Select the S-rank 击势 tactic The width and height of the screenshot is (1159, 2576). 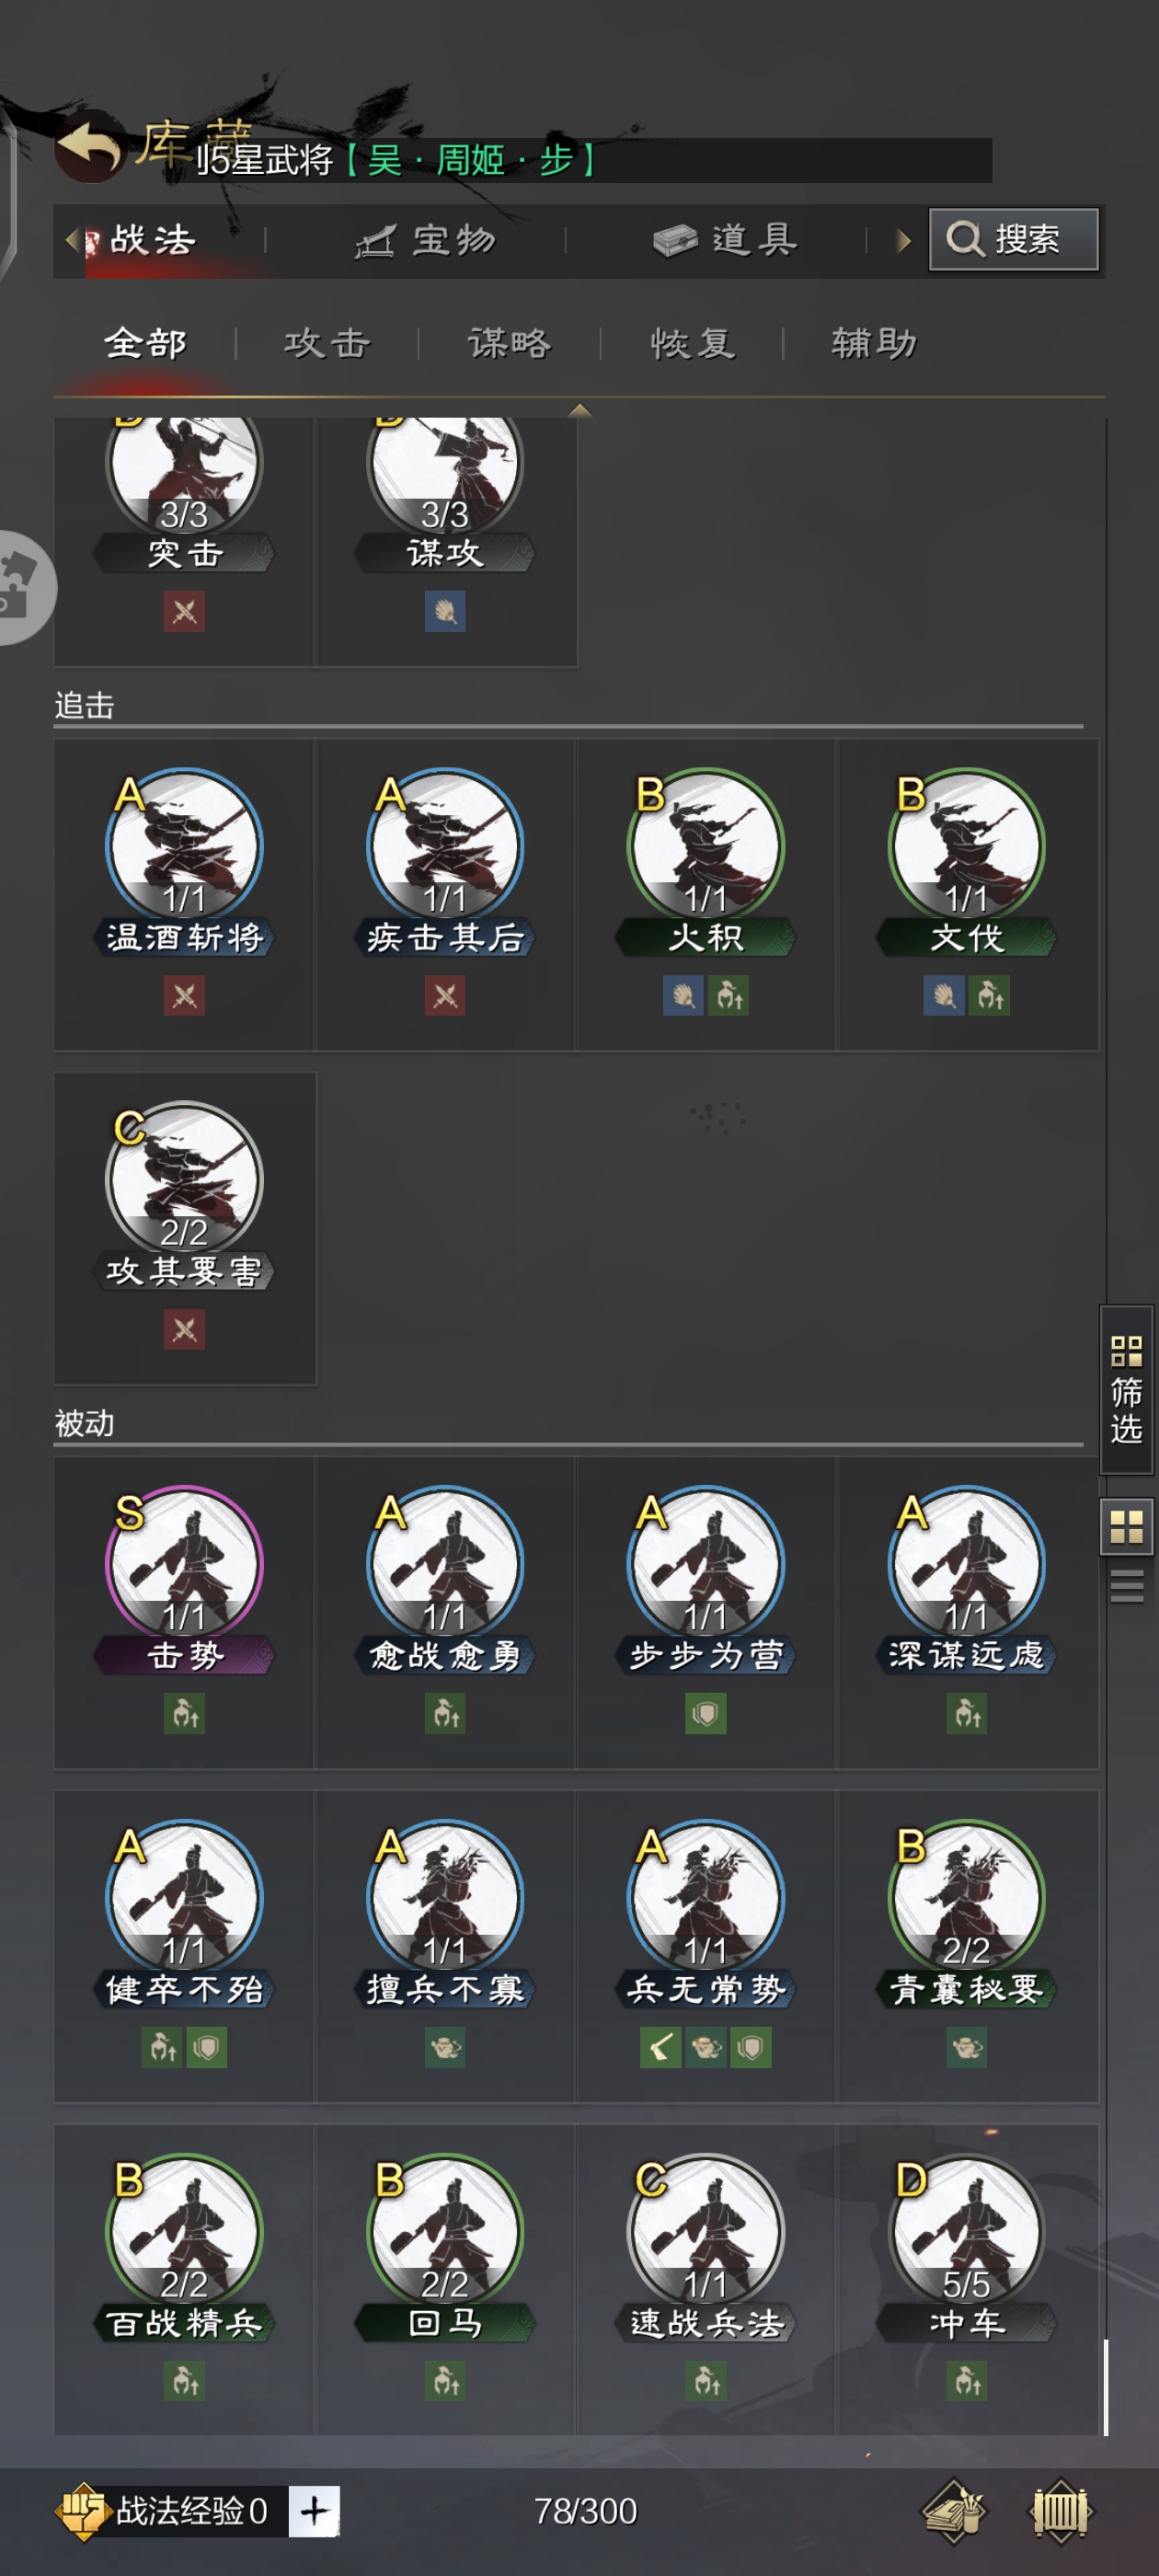pyautogui.click(x=185, y=1564)
